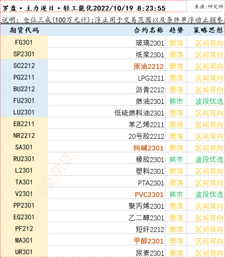
Task: Click 震荡 trend in 原油2212 row
Action: click(176, 66)
